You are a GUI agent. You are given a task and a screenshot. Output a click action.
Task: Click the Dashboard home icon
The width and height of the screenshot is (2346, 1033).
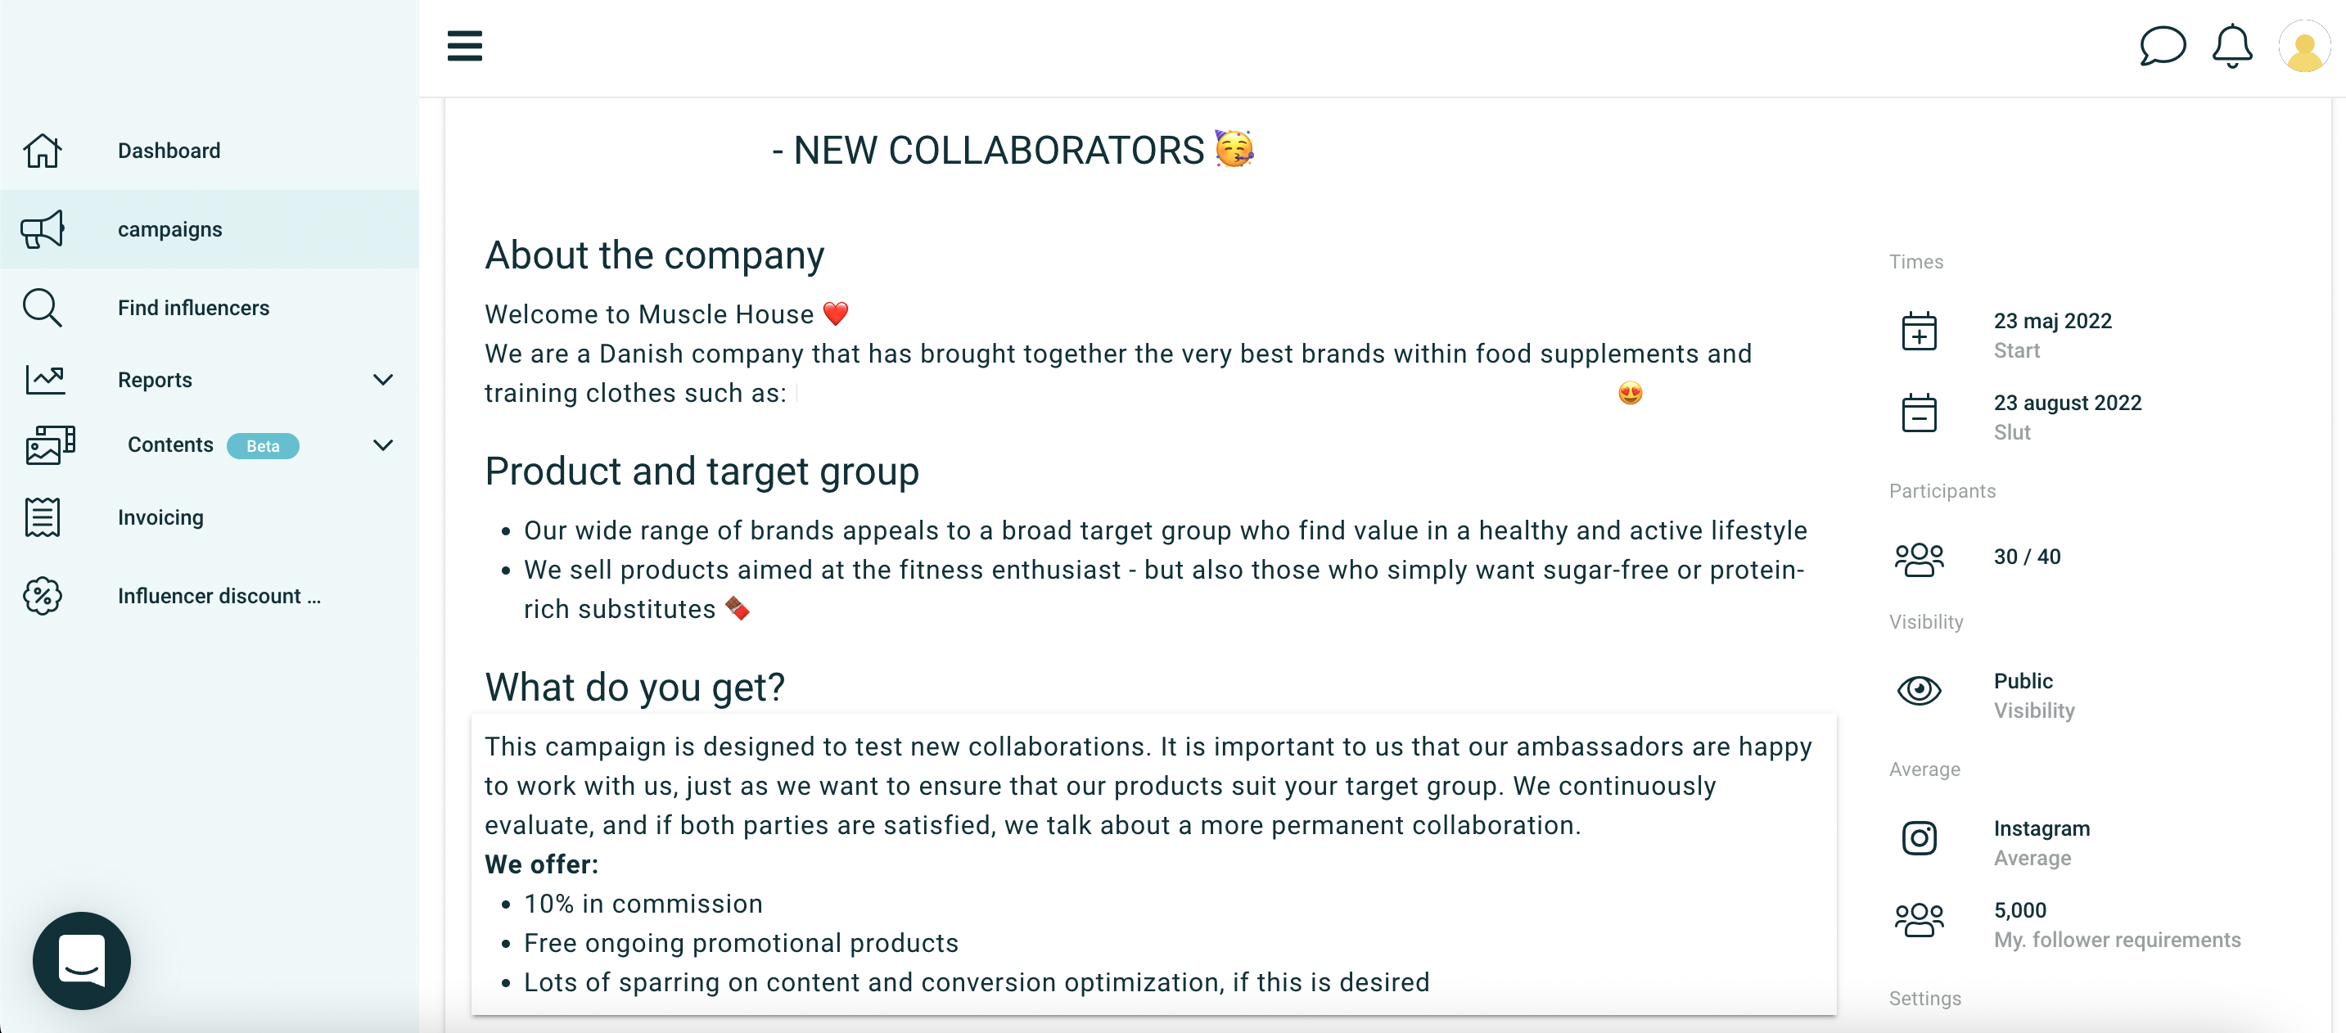click(x=43, y=151)
